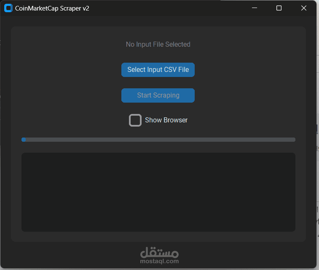This screenshot has width=319, height=270.
Task: Click inside the empty log output box
Action: (158, 192)
